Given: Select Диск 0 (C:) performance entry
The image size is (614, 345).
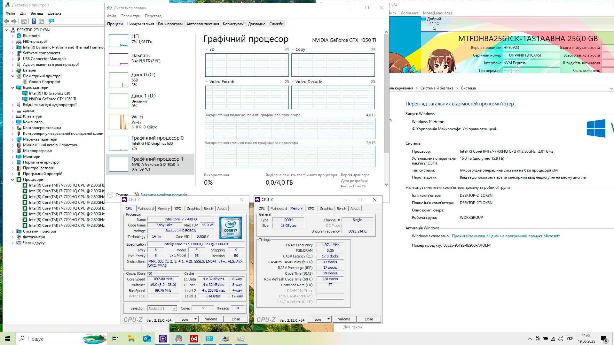Looking at the screenshot, I should [150, 80].
